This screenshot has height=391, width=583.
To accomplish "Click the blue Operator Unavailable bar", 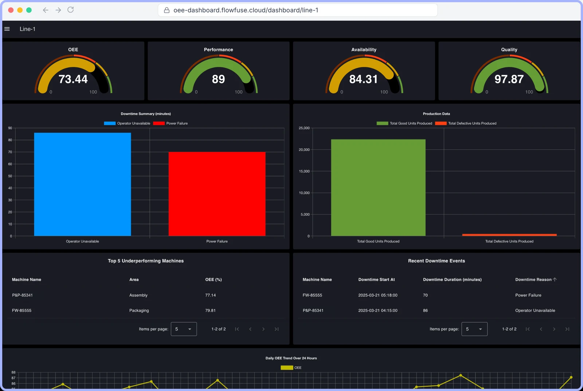I will point(82,184).
